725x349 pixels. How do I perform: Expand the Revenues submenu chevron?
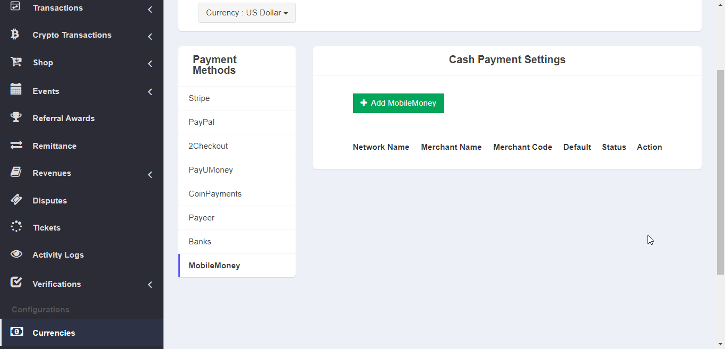pyautogui.click(x=150, y=174)
